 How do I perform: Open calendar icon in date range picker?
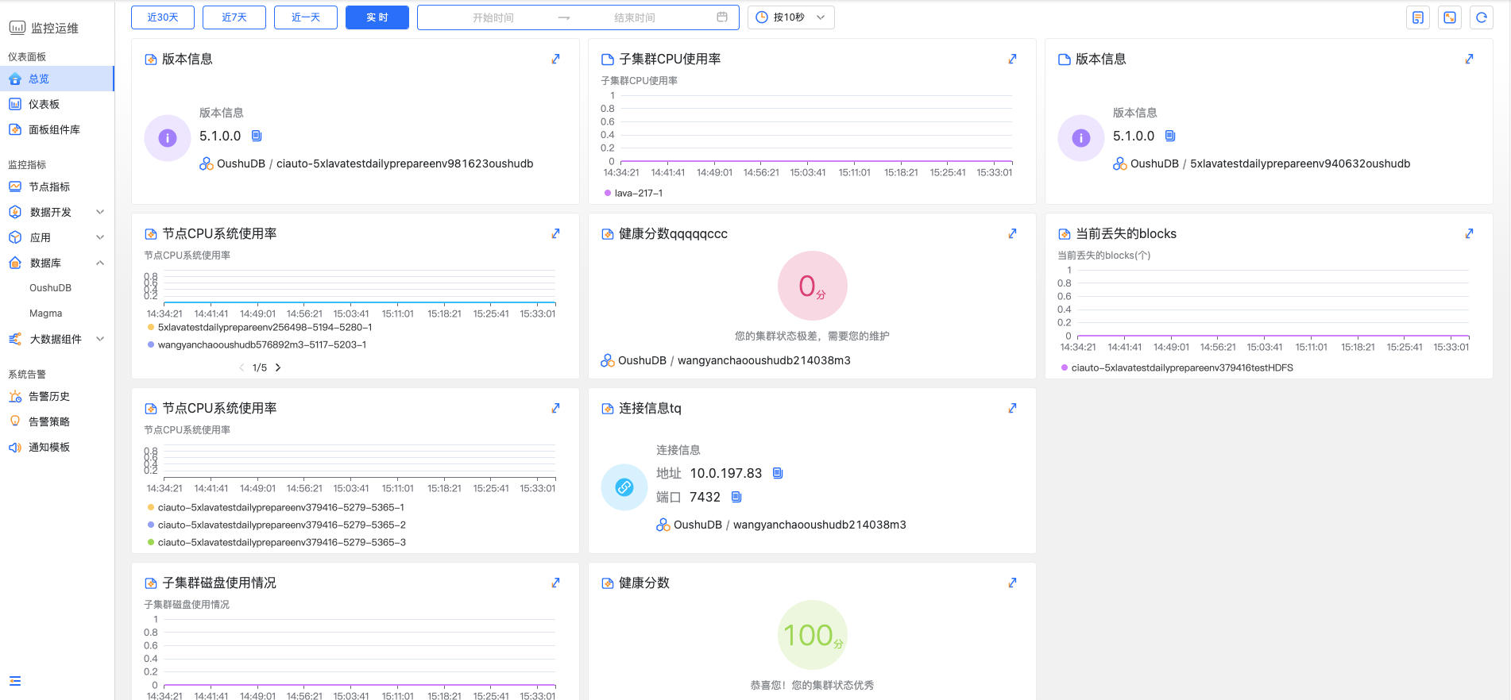pos(721,17)
